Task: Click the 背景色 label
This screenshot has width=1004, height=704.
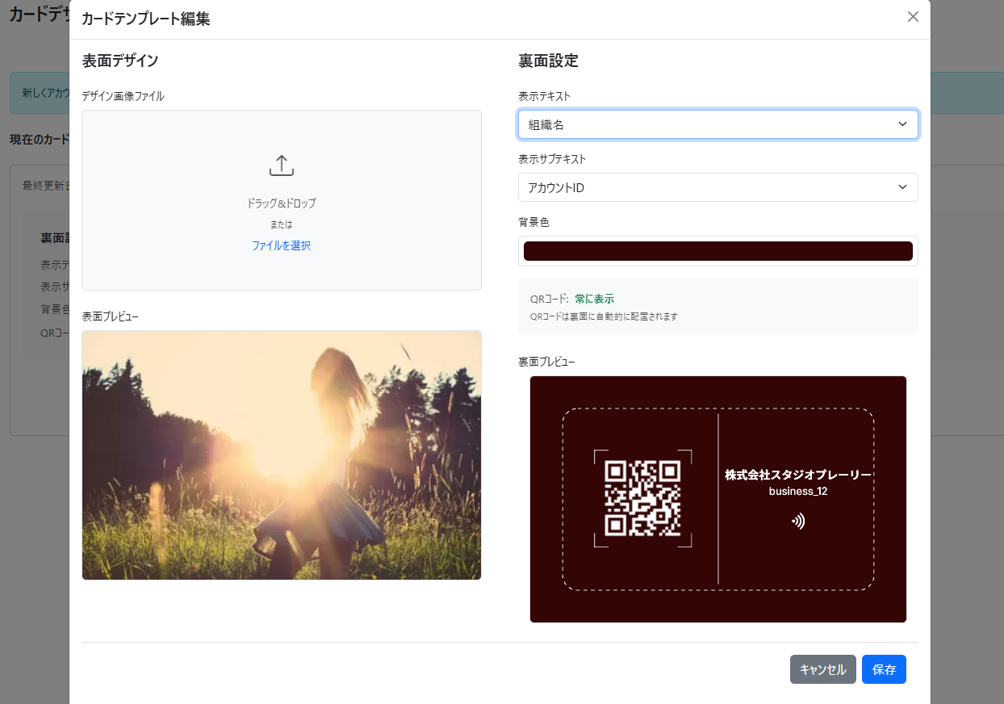Action: [x=533, y=222]
